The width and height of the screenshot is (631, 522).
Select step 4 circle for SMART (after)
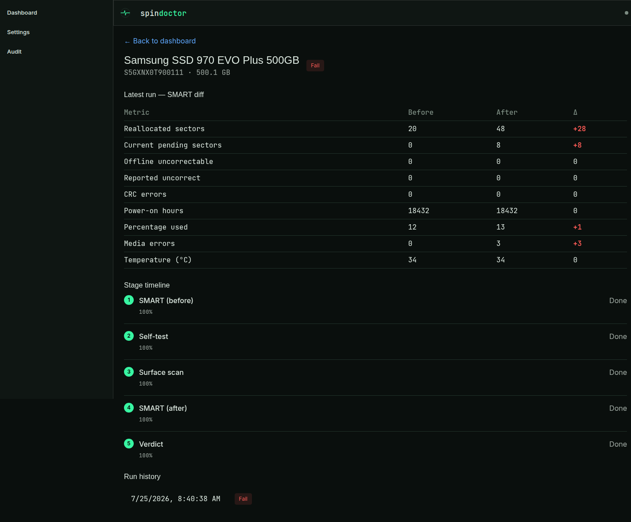coord(129,408)
